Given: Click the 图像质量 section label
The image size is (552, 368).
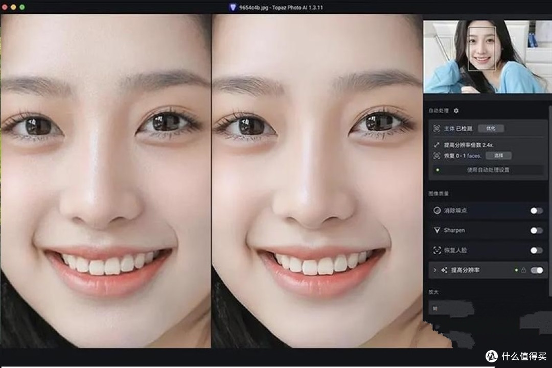Looking at the screenshot, I should tap(439, 193).
